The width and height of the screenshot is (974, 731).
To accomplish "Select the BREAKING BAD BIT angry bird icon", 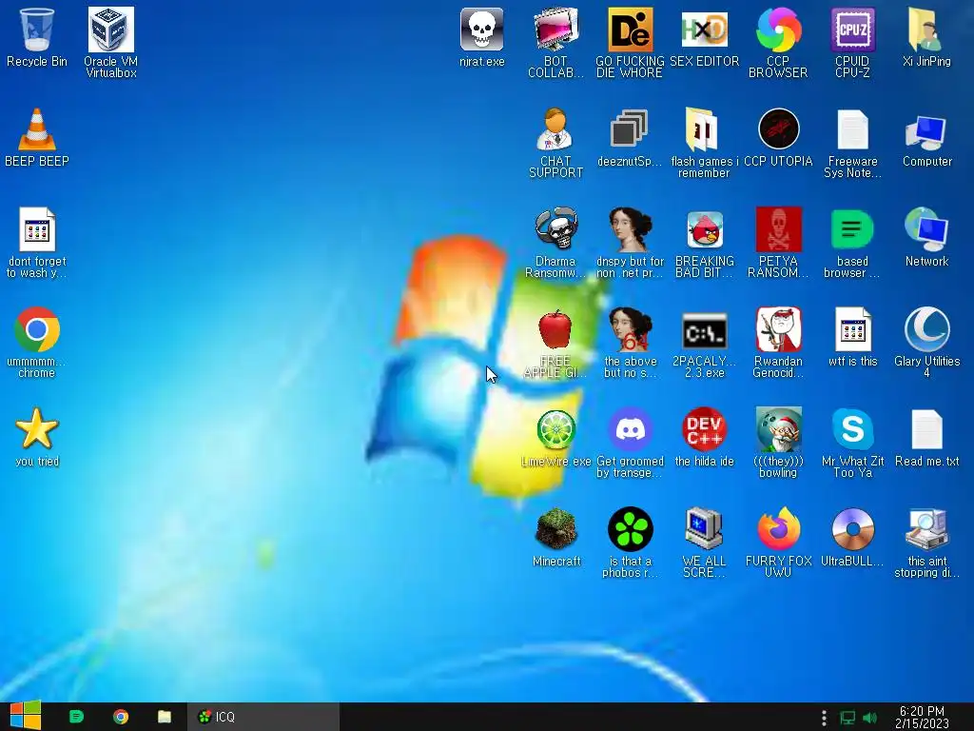I will pos(705,230).
